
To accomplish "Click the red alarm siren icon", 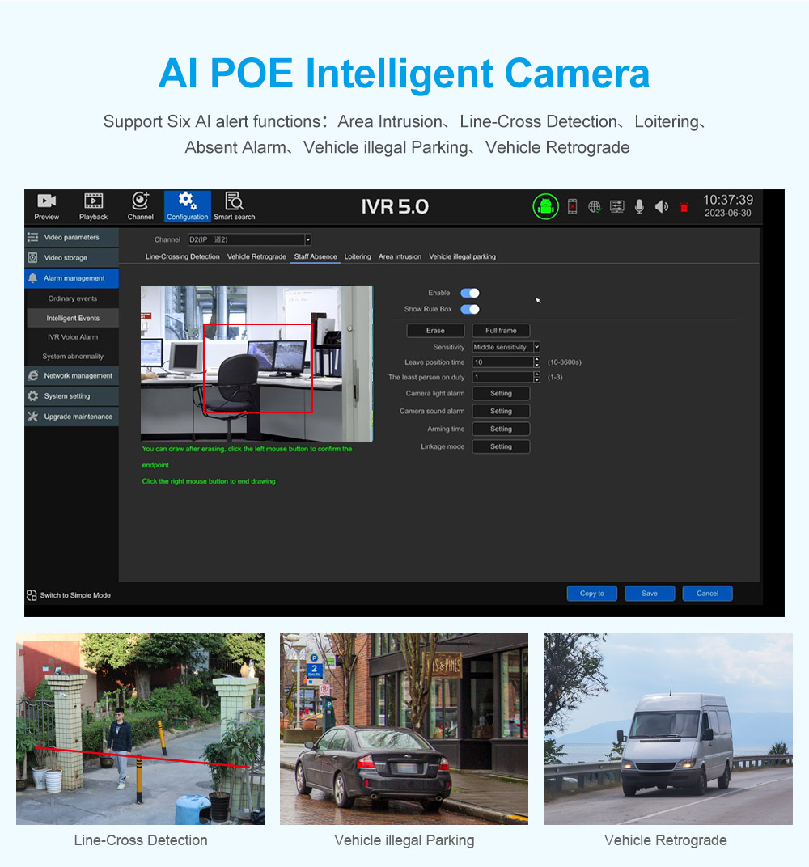I will tap(684, 208).
